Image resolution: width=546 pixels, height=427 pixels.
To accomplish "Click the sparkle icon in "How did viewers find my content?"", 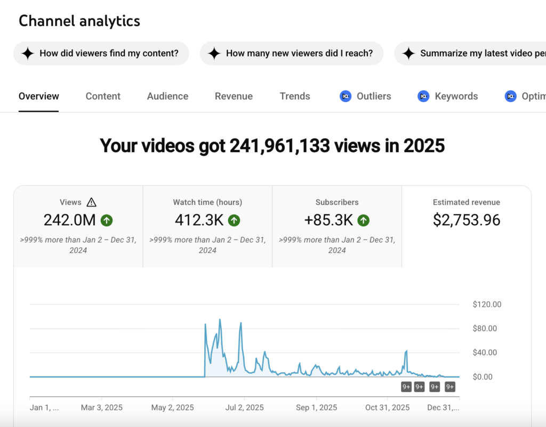I will 28,53.
